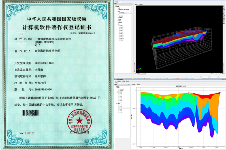
Task: Collapse the HB-series item list group in top window tree
Action: (x=117, y=24)
